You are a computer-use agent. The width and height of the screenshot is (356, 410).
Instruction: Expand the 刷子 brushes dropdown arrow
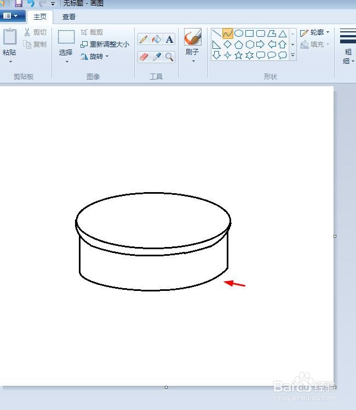(x=193, y=61)
